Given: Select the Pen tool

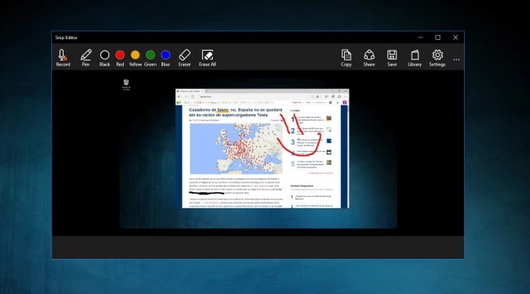Looking at the screenshot, I should click(x=86, y=58).
